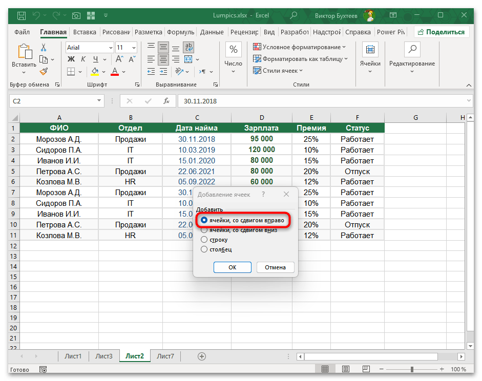Choose the 'строку' radio button
The width and height of the screenshot is (482, 381).
pos(204,240)
